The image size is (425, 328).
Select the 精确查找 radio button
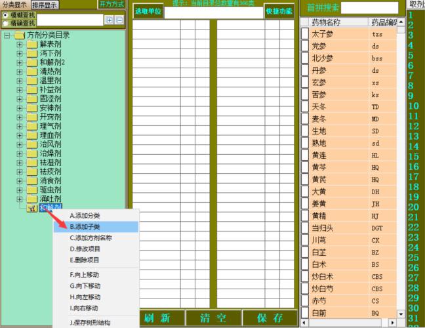click(x=6, y=23)
